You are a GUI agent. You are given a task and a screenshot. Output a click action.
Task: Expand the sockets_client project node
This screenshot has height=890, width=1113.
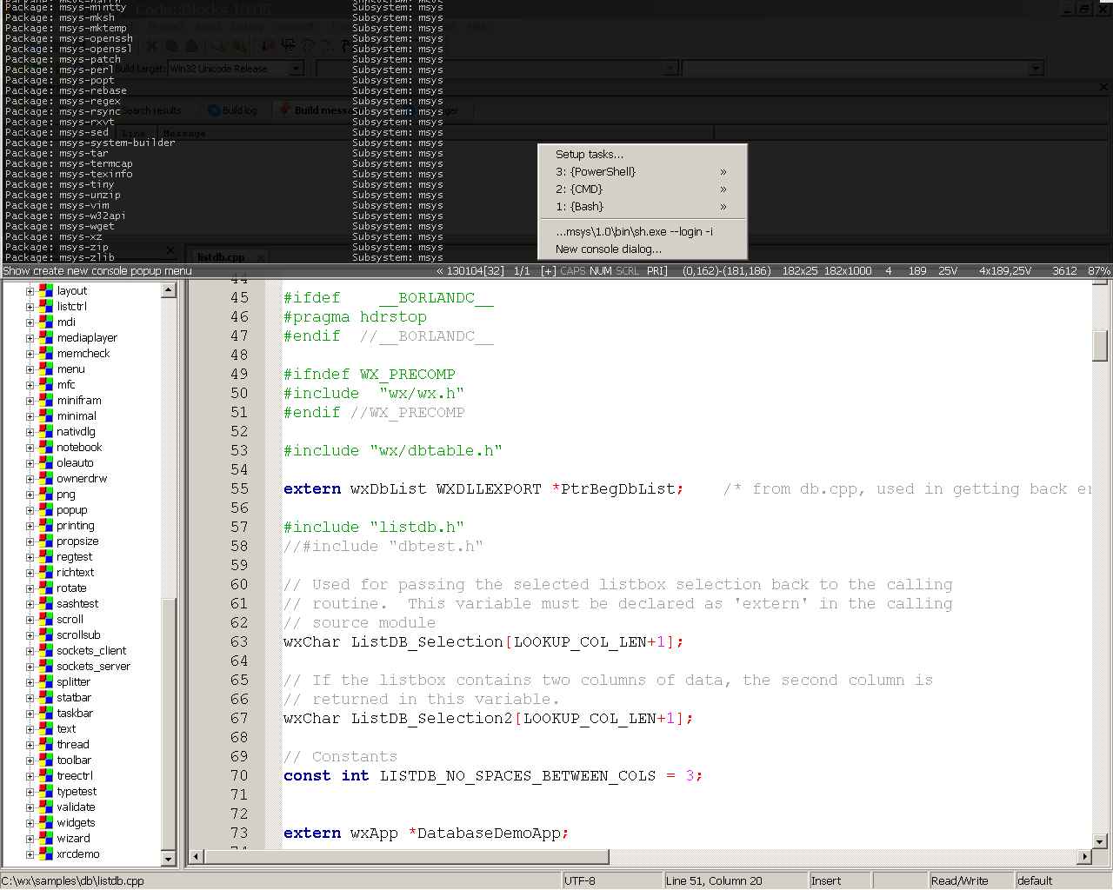point(30,651)
